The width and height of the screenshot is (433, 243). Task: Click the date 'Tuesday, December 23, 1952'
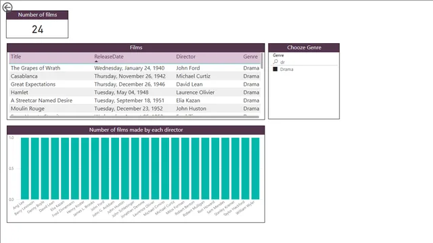(129, 109)
